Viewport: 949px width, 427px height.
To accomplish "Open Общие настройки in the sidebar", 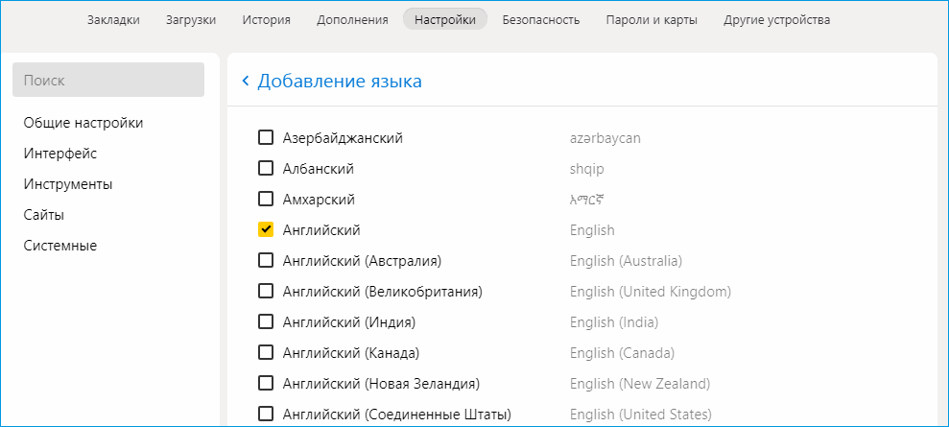I will [x=83, y=123].
